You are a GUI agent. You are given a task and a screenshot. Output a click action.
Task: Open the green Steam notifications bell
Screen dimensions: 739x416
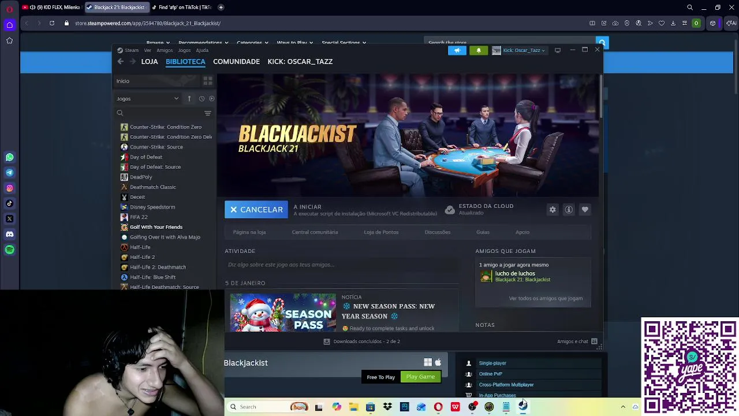(478, 50)
